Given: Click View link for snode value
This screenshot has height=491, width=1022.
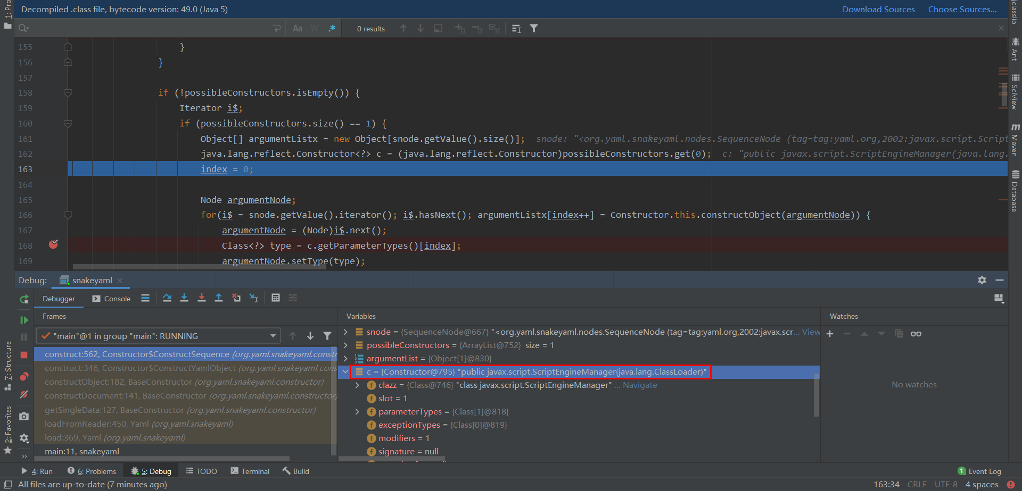Looking at the screenshot, I should click(x=811, y=332).
